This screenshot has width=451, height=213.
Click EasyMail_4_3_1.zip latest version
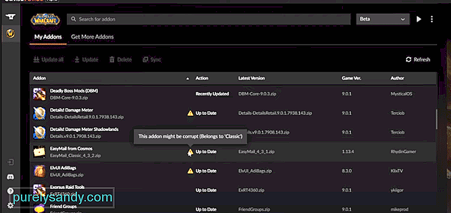256,151
